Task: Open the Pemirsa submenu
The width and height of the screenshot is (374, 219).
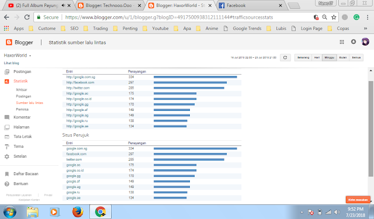Action: coord(22,109)
